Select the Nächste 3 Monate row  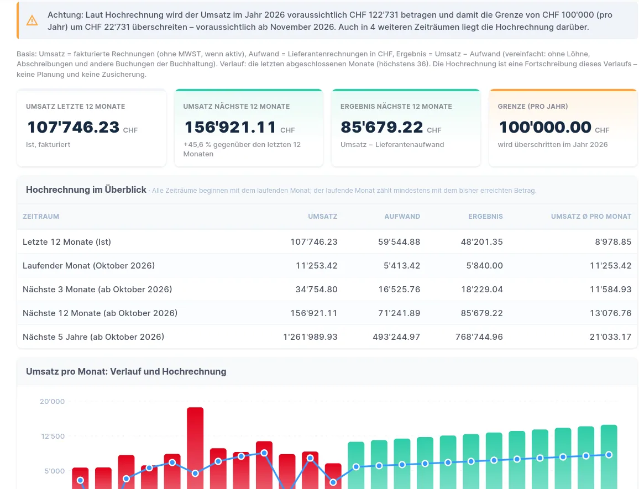point(327,290)
